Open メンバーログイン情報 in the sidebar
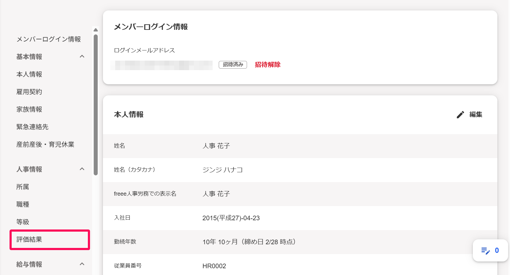The image size is (510, 275). click(49, 39)
